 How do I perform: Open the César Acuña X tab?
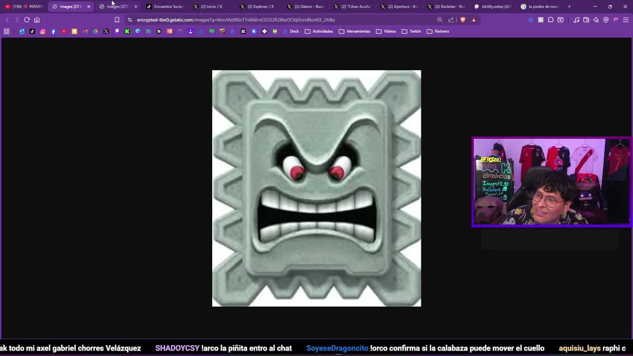point(353,6)
